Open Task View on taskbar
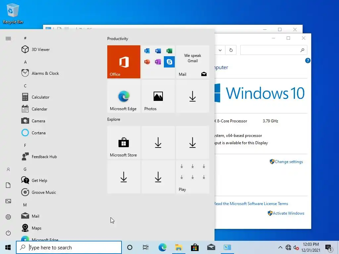Screen dimensions: 339x254 tap(146, 247)
